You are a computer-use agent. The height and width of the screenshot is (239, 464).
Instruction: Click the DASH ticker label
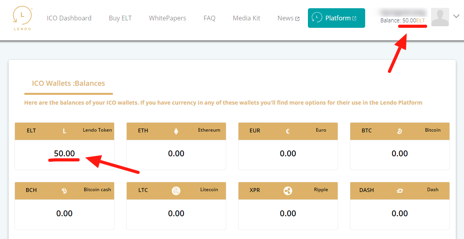click(x=367, y=190)
